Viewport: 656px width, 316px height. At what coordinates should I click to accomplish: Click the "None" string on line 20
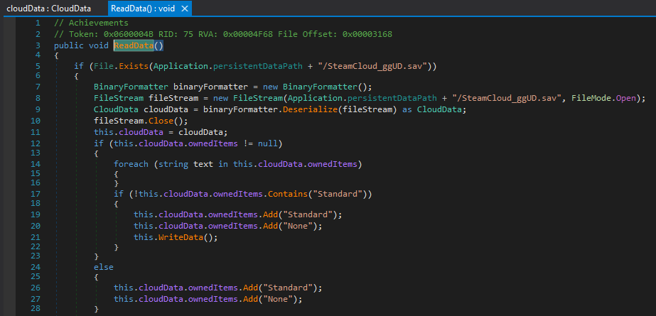pyautogui.click(x=298, y=226)
